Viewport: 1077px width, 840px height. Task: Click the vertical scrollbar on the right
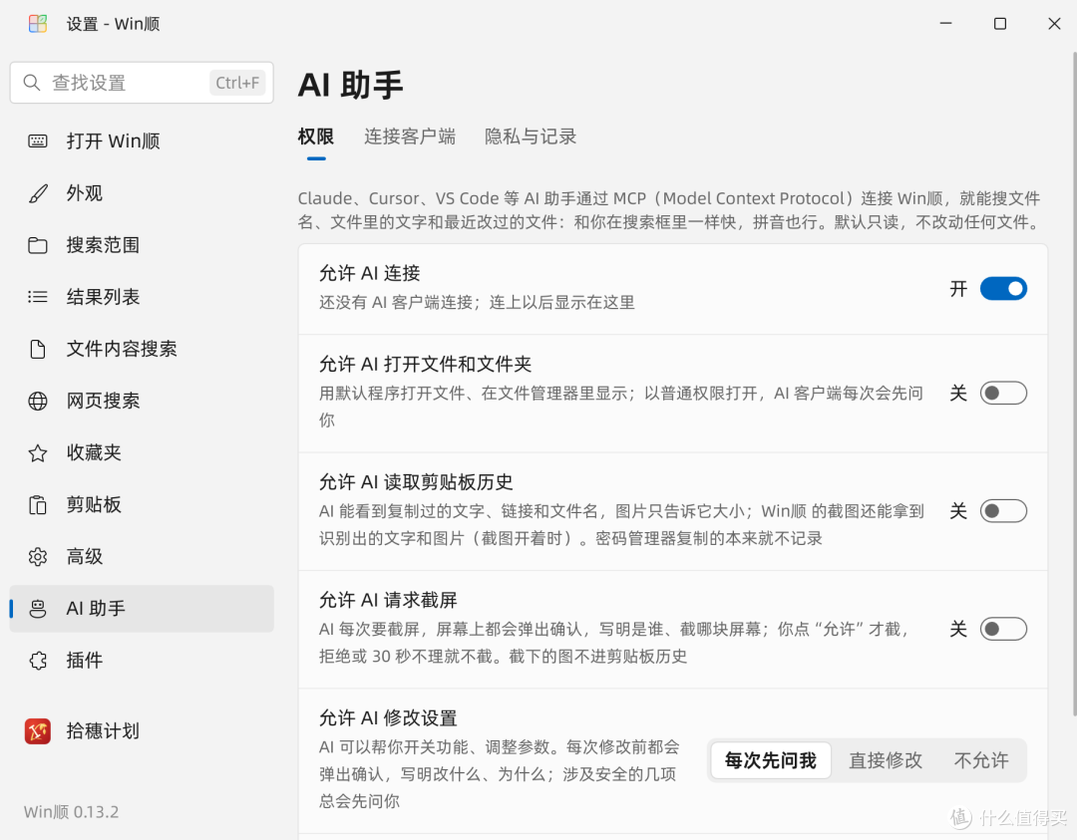(1074, 385)
